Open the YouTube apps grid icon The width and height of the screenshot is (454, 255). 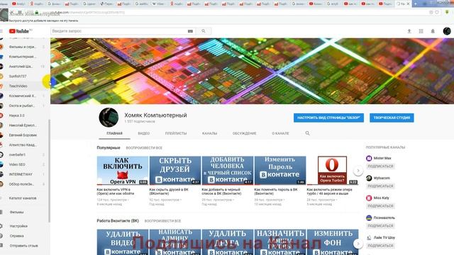click(421, 31)
